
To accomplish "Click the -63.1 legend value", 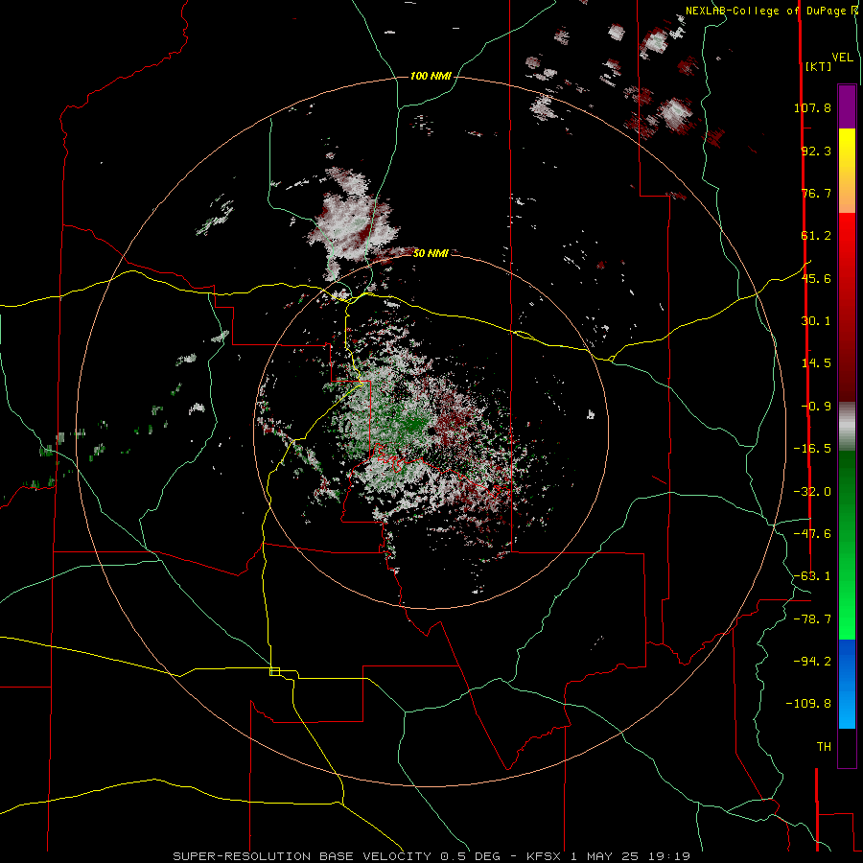I will (x=812, y=576).
